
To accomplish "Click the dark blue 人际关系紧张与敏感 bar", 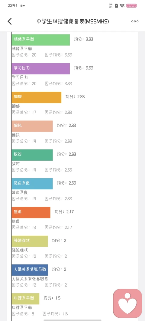I will (x=30, y=270).
